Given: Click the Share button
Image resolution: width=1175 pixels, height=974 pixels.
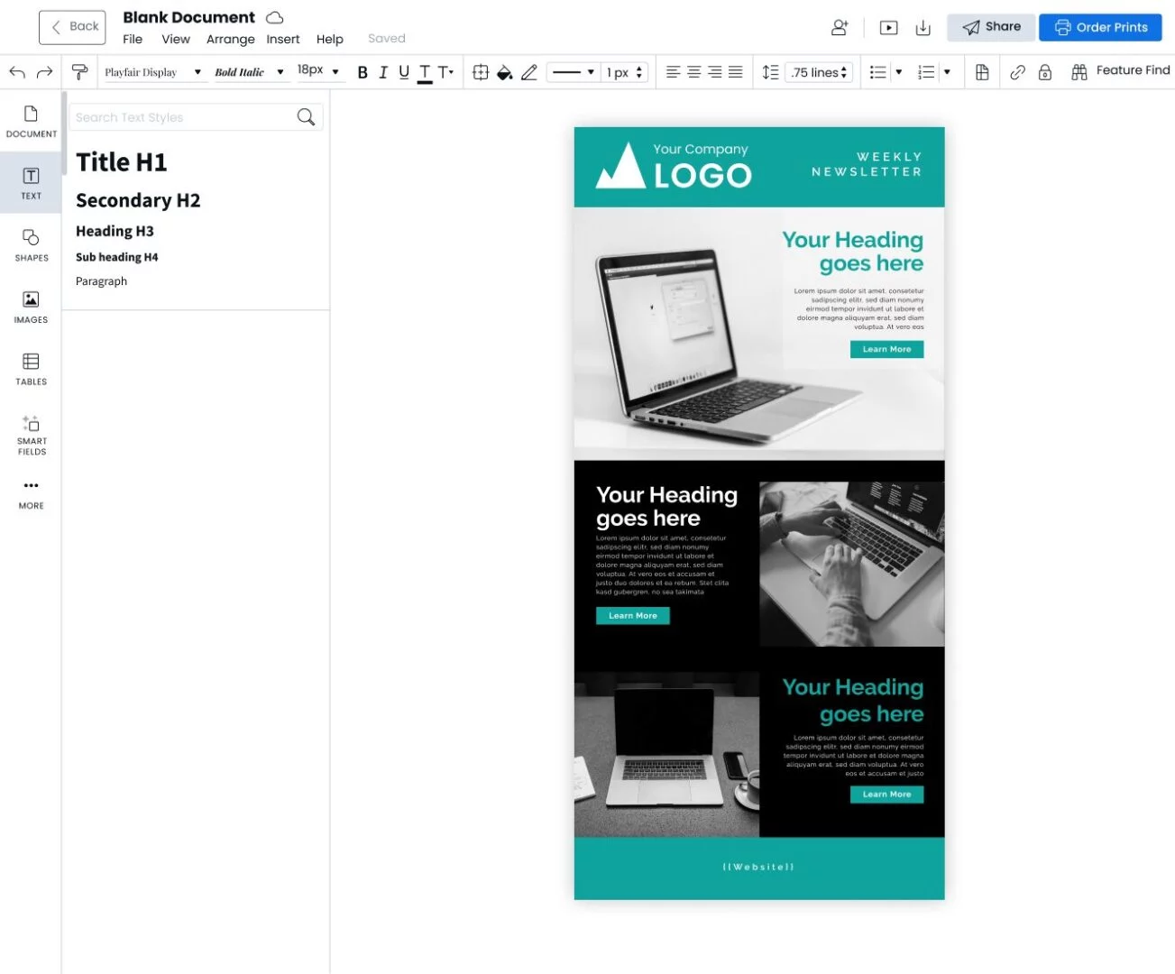Looking at the screenshot, I should (x=991, y=27).
